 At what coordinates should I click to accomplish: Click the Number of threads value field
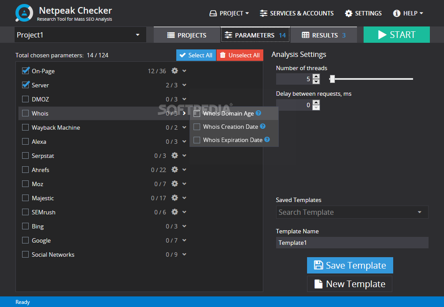click(x=294, y=79)
